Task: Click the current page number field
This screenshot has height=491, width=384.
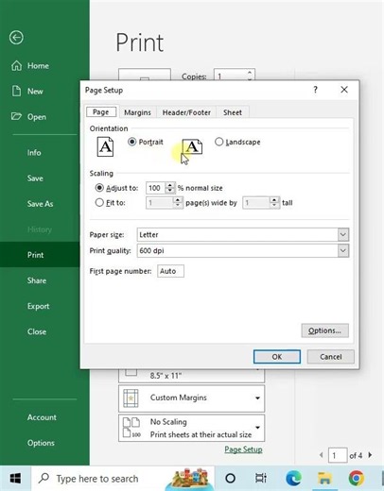Action: (338, 455)
